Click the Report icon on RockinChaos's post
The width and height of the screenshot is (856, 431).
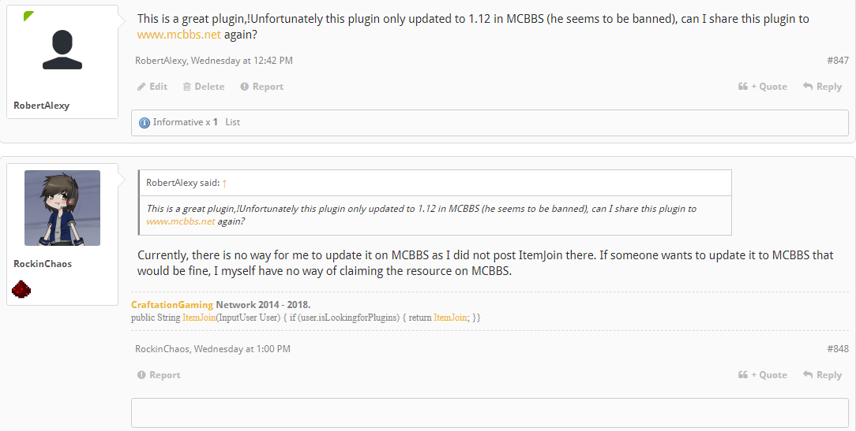coord(142,375)
